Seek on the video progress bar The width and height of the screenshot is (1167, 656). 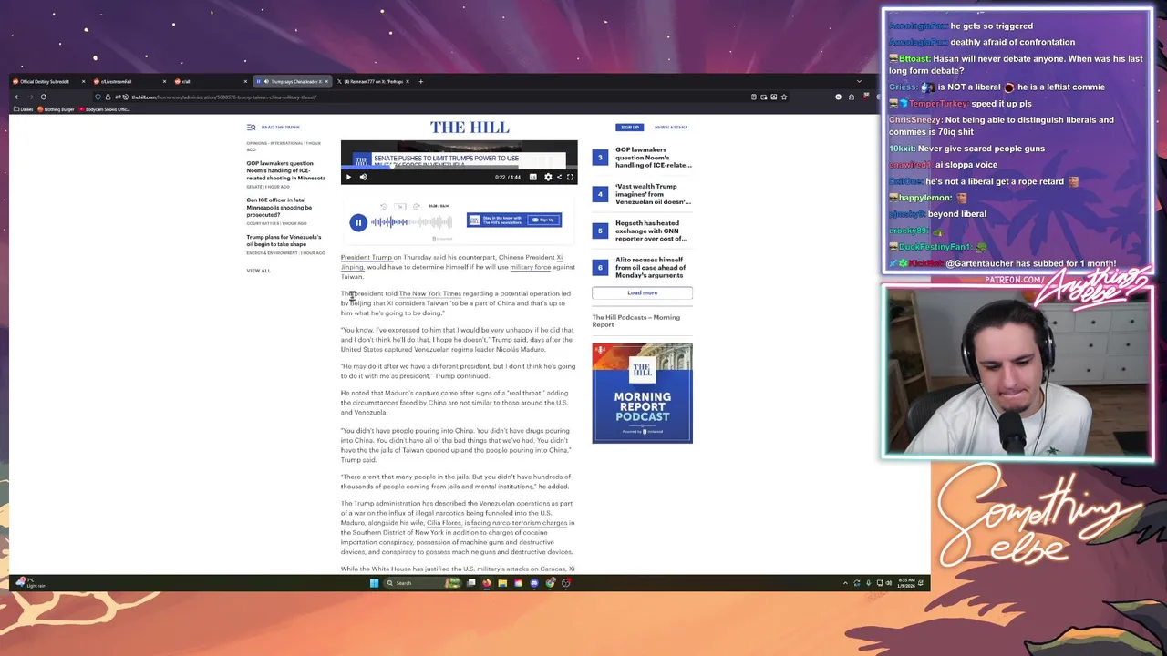[x=459, y=168]
